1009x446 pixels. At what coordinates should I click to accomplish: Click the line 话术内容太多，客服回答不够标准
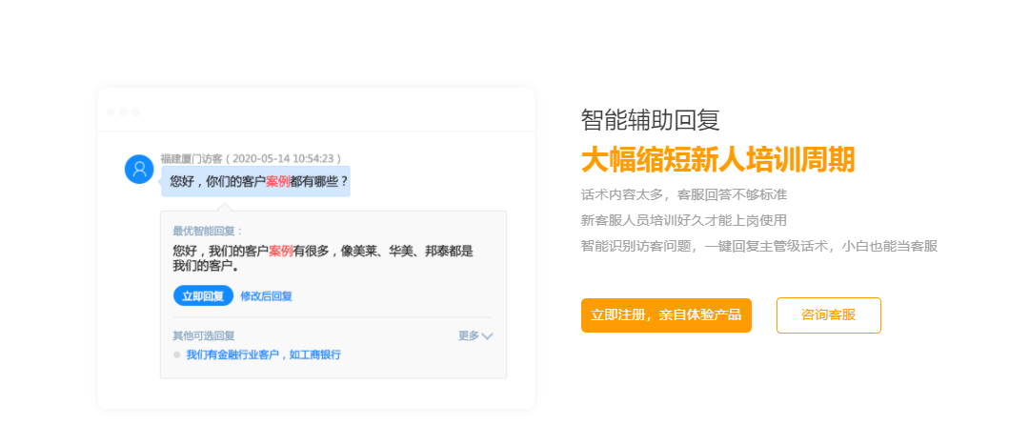coord(683,194)
